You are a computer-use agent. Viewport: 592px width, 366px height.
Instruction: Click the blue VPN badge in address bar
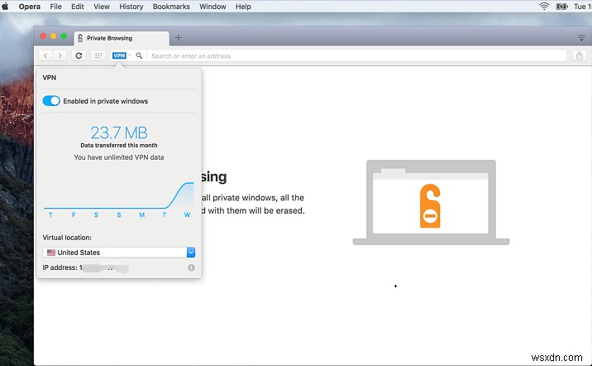(119, 55)
